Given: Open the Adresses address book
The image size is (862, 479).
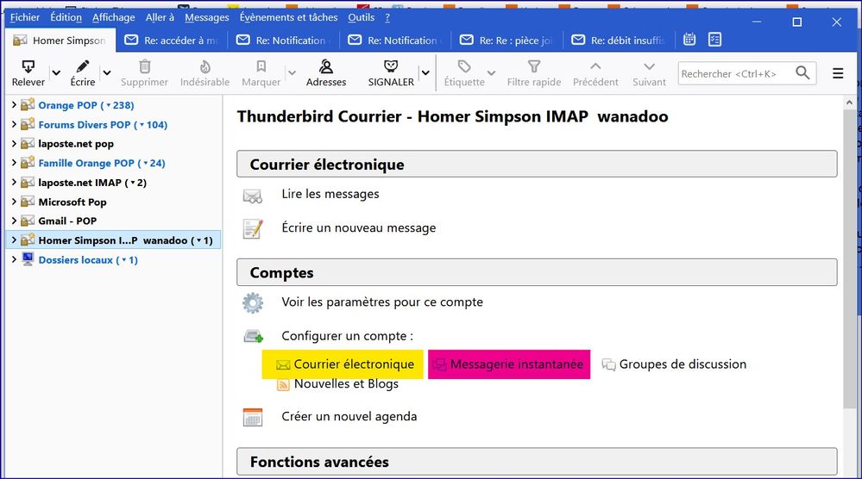Looking at the screenshot, I should coord(326,73).
